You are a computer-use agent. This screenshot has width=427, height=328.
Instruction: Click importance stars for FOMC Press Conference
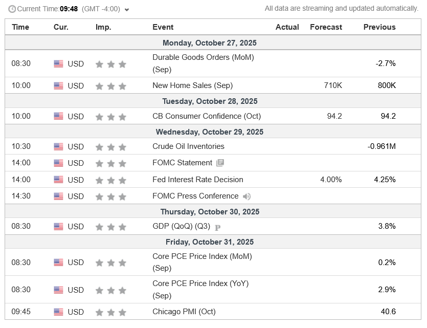pos(111,196)
